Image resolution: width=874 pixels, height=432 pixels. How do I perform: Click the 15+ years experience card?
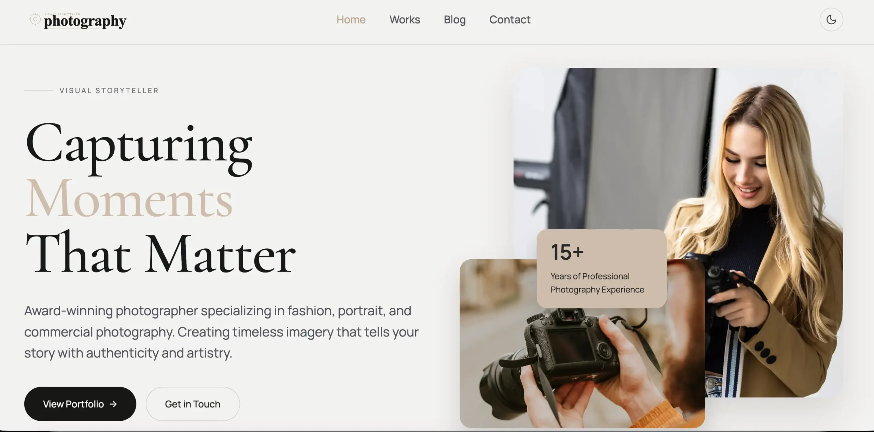[602, 269]
